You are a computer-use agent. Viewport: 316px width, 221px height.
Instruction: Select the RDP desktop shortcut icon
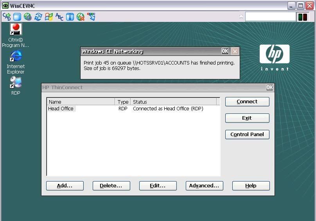coord(16,86)
